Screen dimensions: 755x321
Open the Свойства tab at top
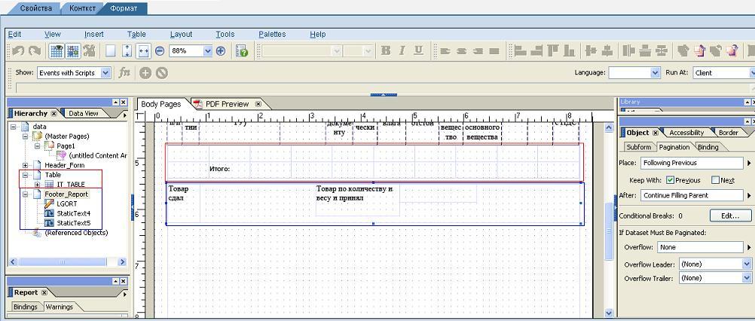[x=36, y=8]
